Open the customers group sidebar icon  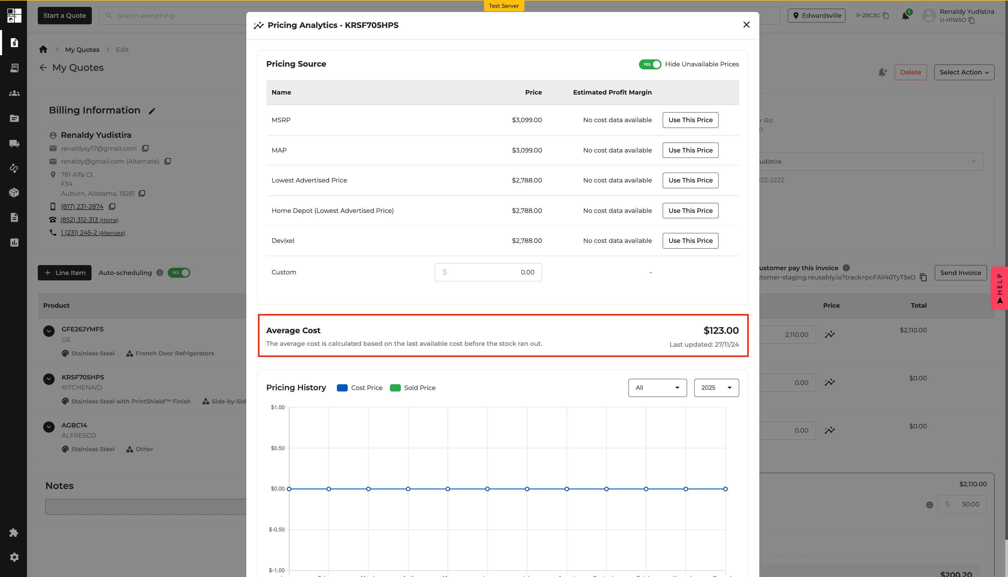[x=14, y=93]
